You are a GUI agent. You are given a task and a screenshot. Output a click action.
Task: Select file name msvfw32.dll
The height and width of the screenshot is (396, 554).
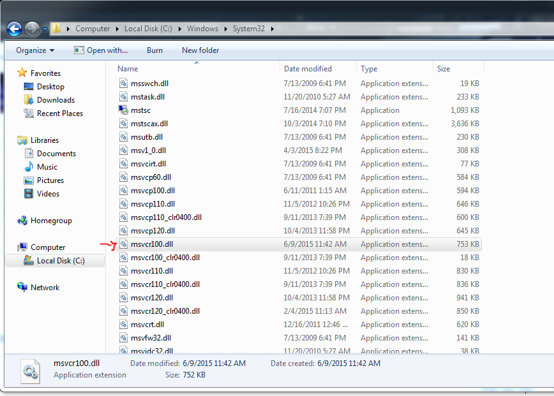click(151, 338)
